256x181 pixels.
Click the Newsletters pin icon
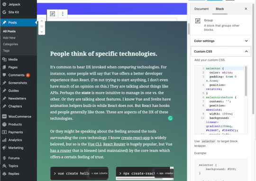tap(4, 98)
